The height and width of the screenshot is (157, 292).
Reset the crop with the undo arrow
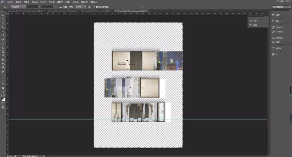point(143,7)
